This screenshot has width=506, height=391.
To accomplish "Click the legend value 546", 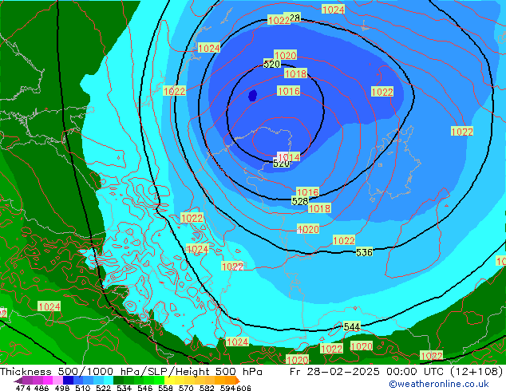I will coord(144,388).
